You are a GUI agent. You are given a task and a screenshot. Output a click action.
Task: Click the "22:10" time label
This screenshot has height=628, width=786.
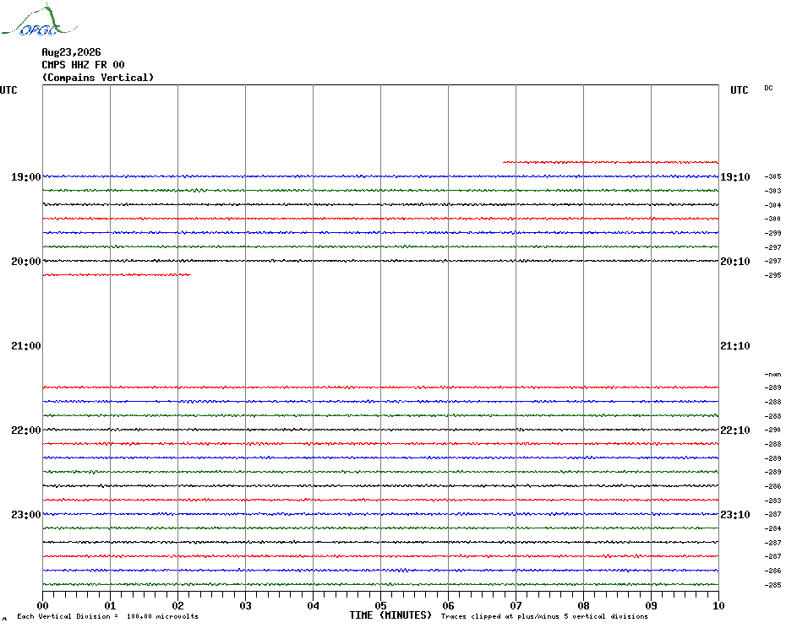(735, 430)
